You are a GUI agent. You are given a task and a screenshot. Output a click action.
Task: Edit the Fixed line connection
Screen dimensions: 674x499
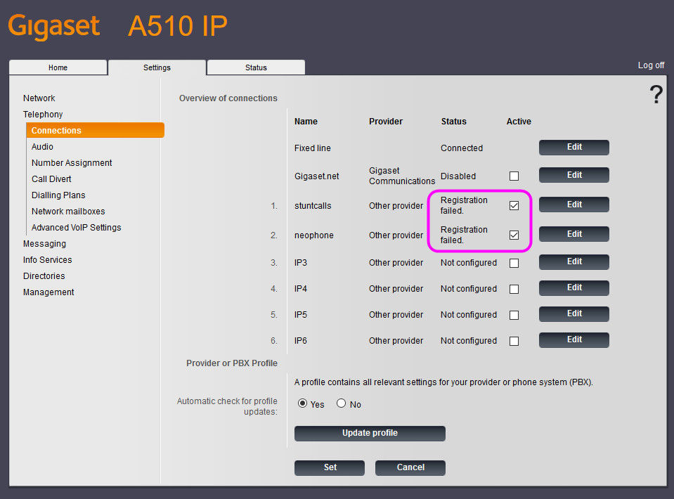tap(573, 147)
